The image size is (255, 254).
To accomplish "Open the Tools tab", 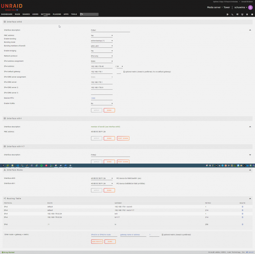I will click(x=74, y=14).
